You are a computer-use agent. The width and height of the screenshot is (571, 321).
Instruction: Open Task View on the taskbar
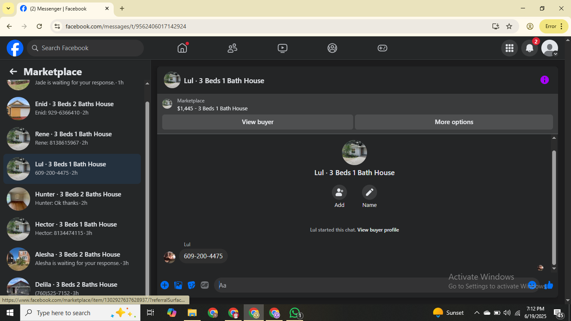150,313
